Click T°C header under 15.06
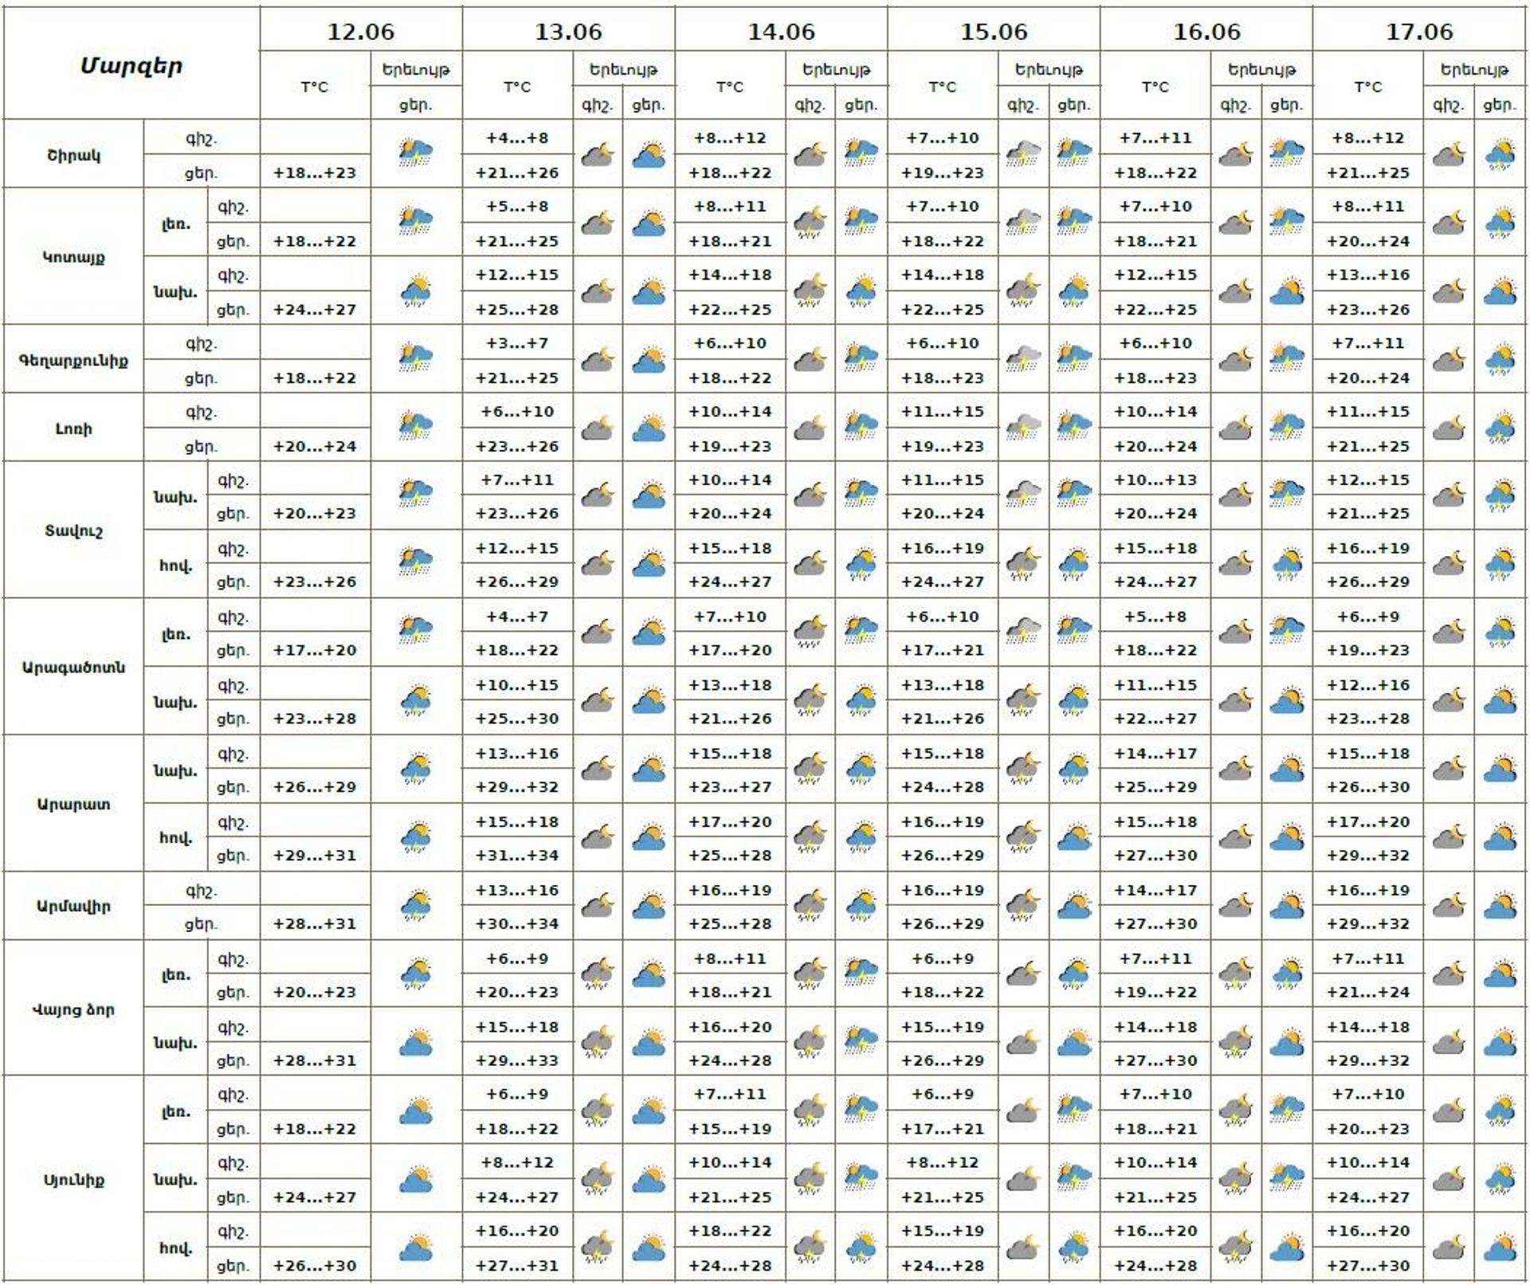The height and width of the screenshot is (1285, 1530). click(x=943, y=87)
